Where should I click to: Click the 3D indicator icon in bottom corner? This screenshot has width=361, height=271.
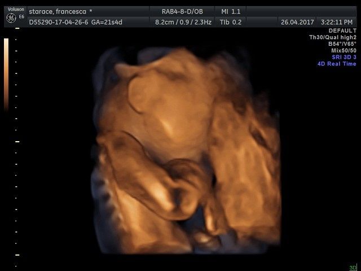353,267
